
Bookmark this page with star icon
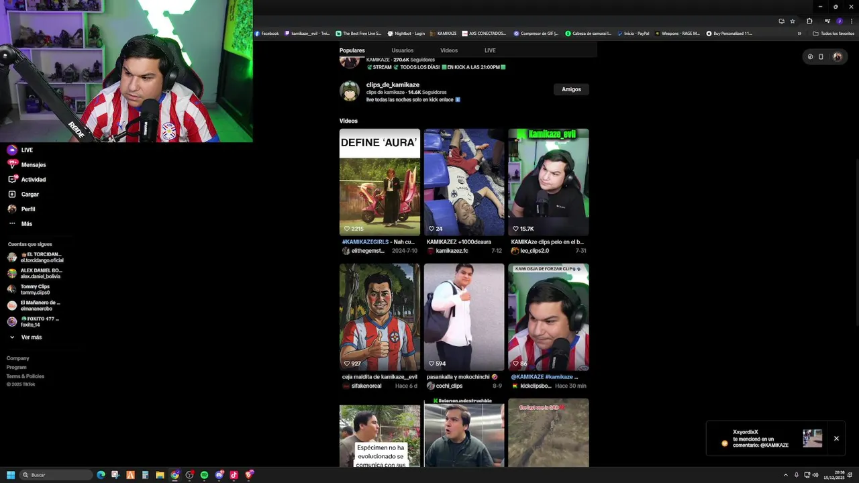[793, 21]
